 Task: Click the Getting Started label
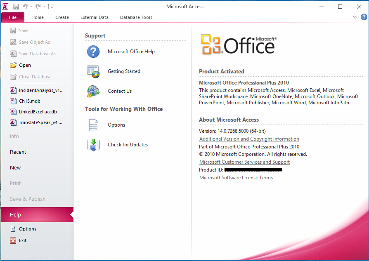(x=124, y=71)
